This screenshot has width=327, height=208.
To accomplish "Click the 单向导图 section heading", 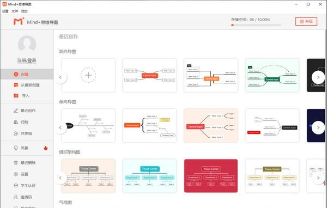I will (68, 102).
